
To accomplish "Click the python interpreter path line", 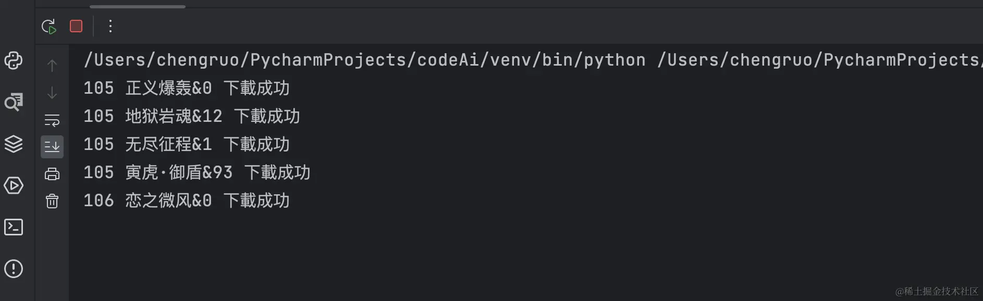I will pyautogui.click(x=365, y=60).
